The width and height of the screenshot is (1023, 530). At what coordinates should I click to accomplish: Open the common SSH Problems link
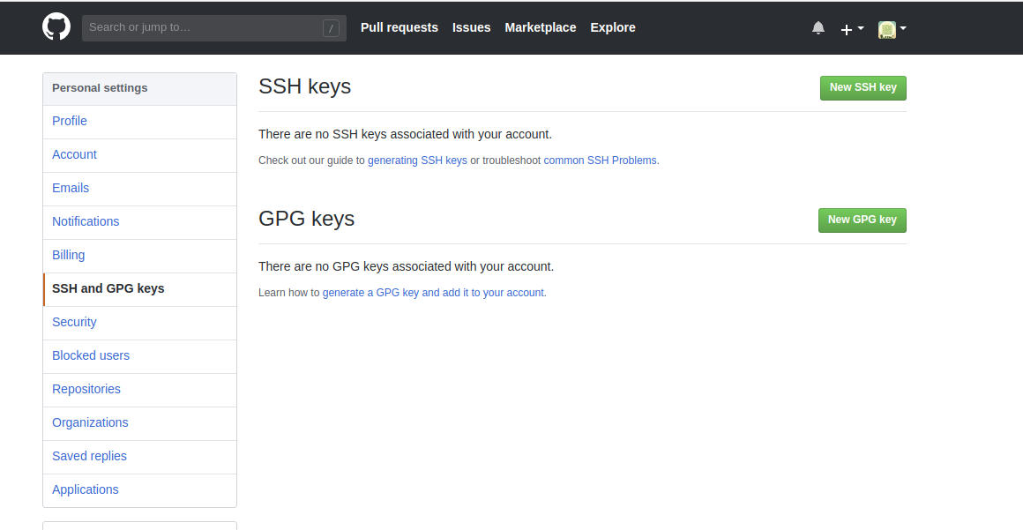point(600,160)
